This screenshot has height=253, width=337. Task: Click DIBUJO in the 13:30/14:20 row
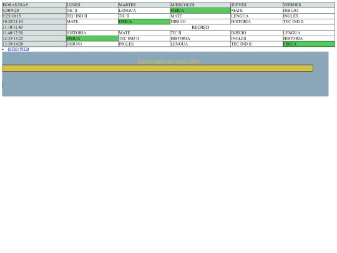(x=92, y=44)
